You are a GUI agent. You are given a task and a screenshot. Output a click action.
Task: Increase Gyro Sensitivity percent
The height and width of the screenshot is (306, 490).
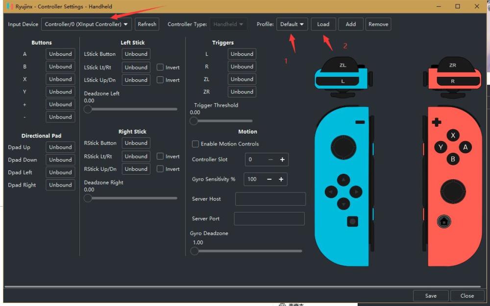pyautogui.click(x=281, y=179)
